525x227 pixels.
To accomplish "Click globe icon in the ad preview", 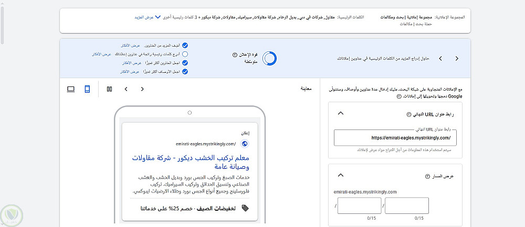I will 245,144.
